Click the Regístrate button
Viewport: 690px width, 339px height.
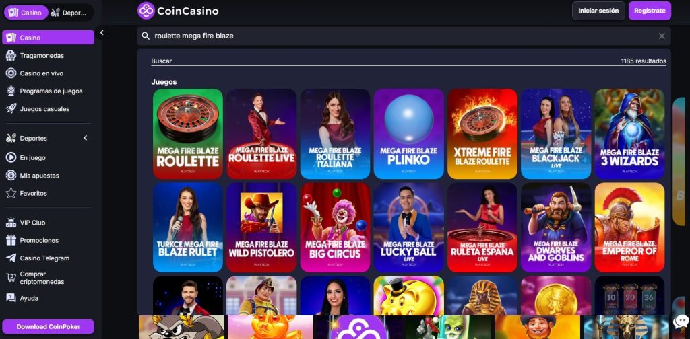[x=650, y=11]
